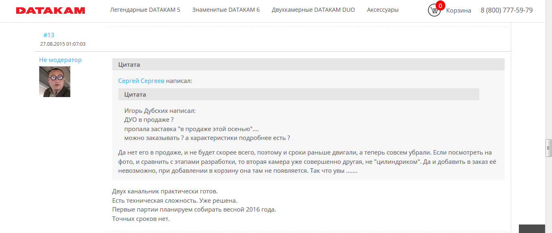Open the Не модератор user profile
Image resolution: width=552 pixels, height=233 pixels.
60,60
